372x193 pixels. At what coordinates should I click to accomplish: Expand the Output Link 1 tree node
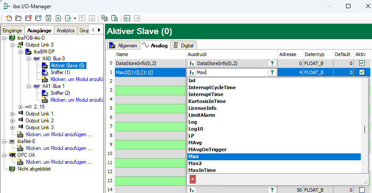pyautogui.click(x=13, y=113)
